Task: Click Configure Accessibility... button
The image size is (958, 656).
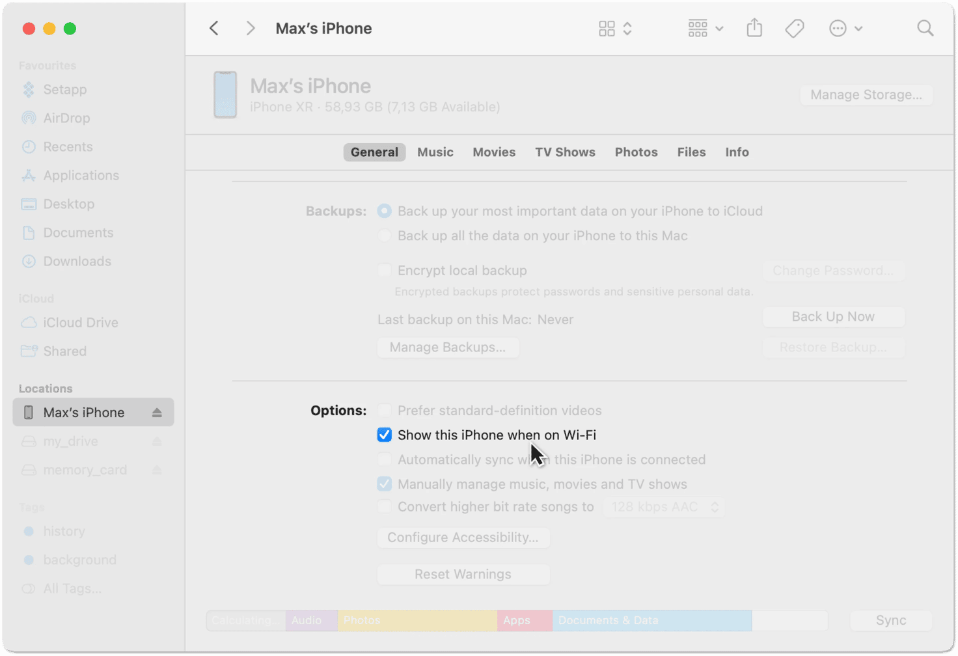Action: [463, 538]
